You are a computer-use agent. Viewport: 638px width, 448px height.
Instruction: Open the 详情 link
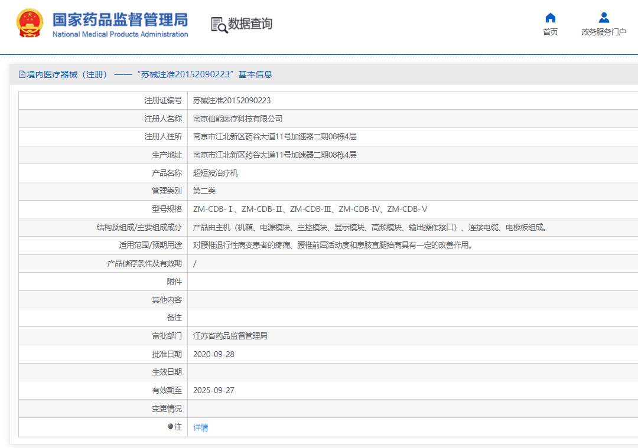(201, 427)
